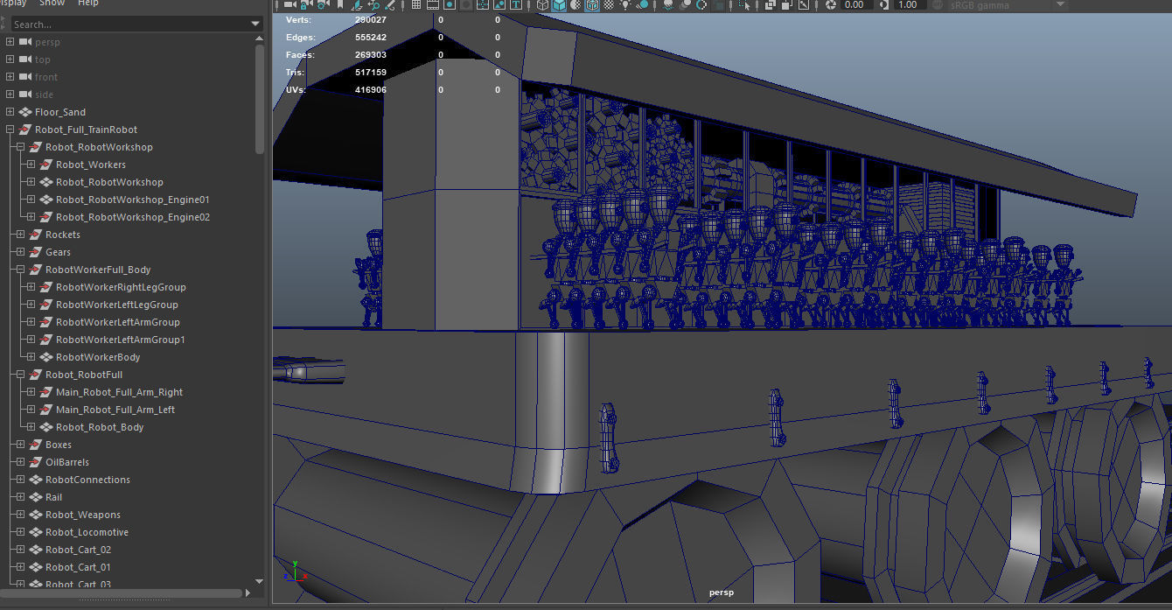
Task: Select Smooth Shade All cube icon
Action: pyautogui.click(x=559, y=5)
